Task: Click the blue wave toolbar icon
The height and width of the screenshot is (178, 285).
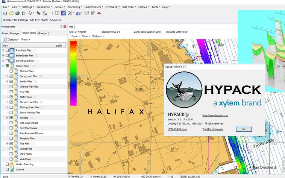Action: 78,13
